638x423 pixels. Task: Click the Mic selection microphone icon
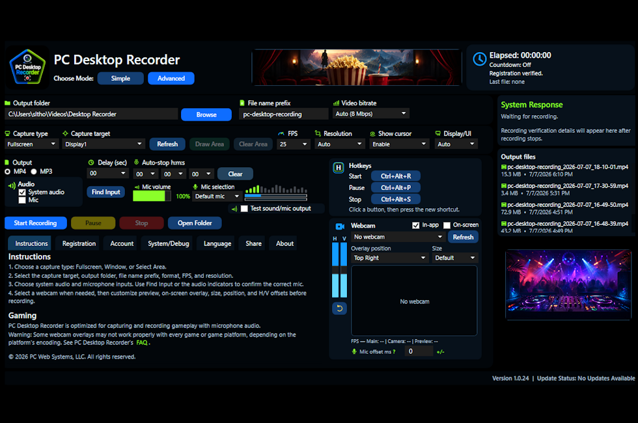pyautogui.click(x=195, y=187)
